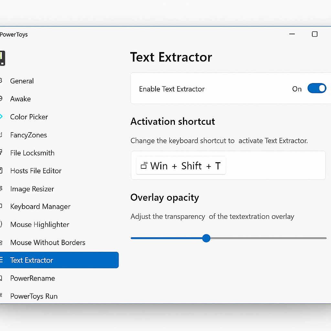This screenshot has height=331, width=331.
Task: Disable the Enable Text Extractor toggle
Action: click(316, 88)
